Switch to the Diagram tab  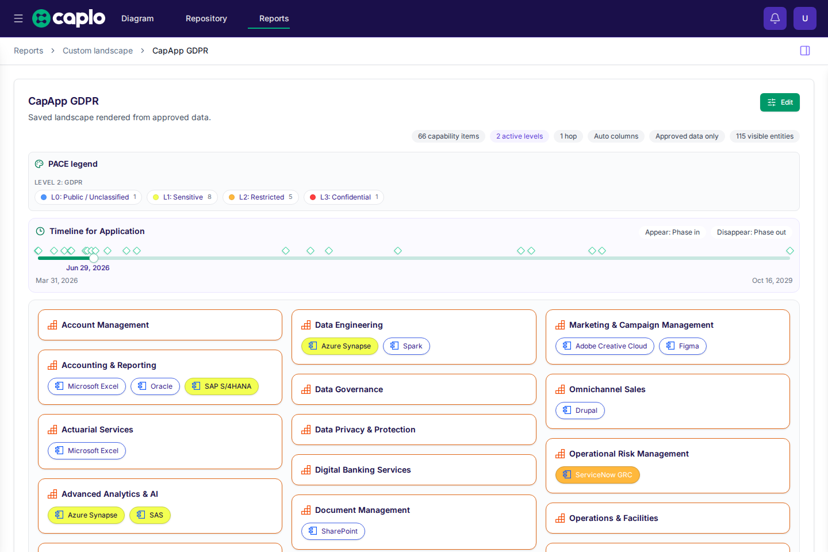(x=137, y=18)
